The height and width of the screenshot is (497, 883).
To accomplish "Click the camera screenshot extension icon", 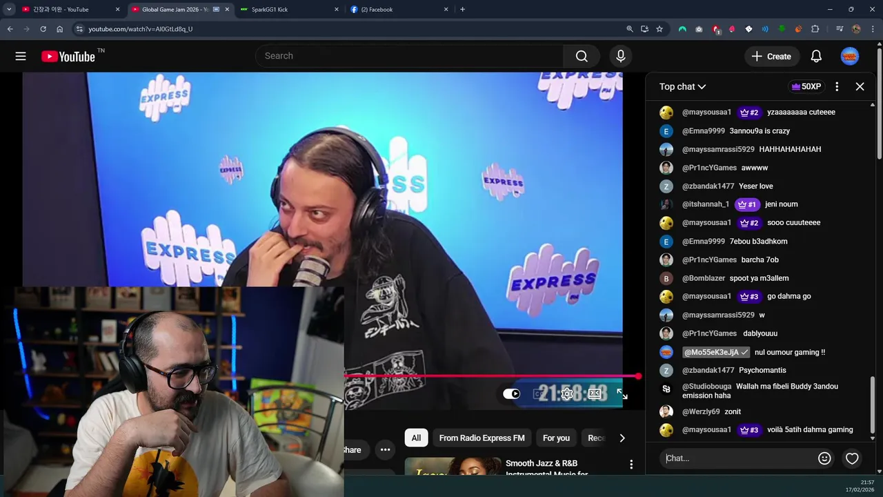I will [x=699, y=29].
